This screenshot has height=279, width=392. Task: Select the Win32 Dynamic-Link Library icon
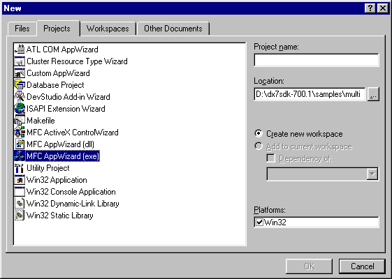20,204
